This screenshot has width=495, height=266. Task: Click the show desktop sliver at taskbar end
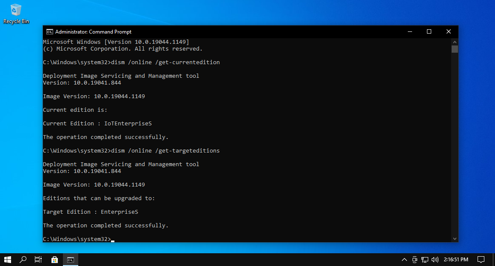pyautogui.click(x=494, y=259)
